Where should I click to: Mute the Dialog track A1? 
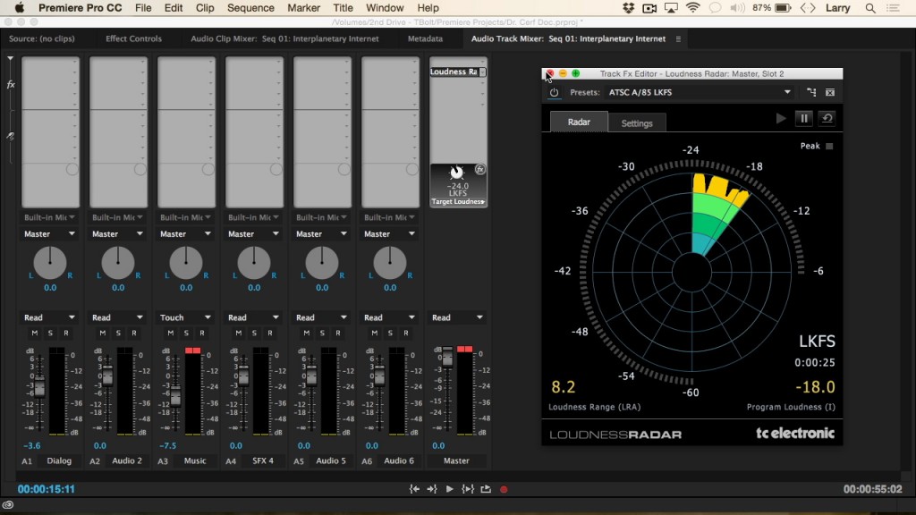click(x=35, y=333)
